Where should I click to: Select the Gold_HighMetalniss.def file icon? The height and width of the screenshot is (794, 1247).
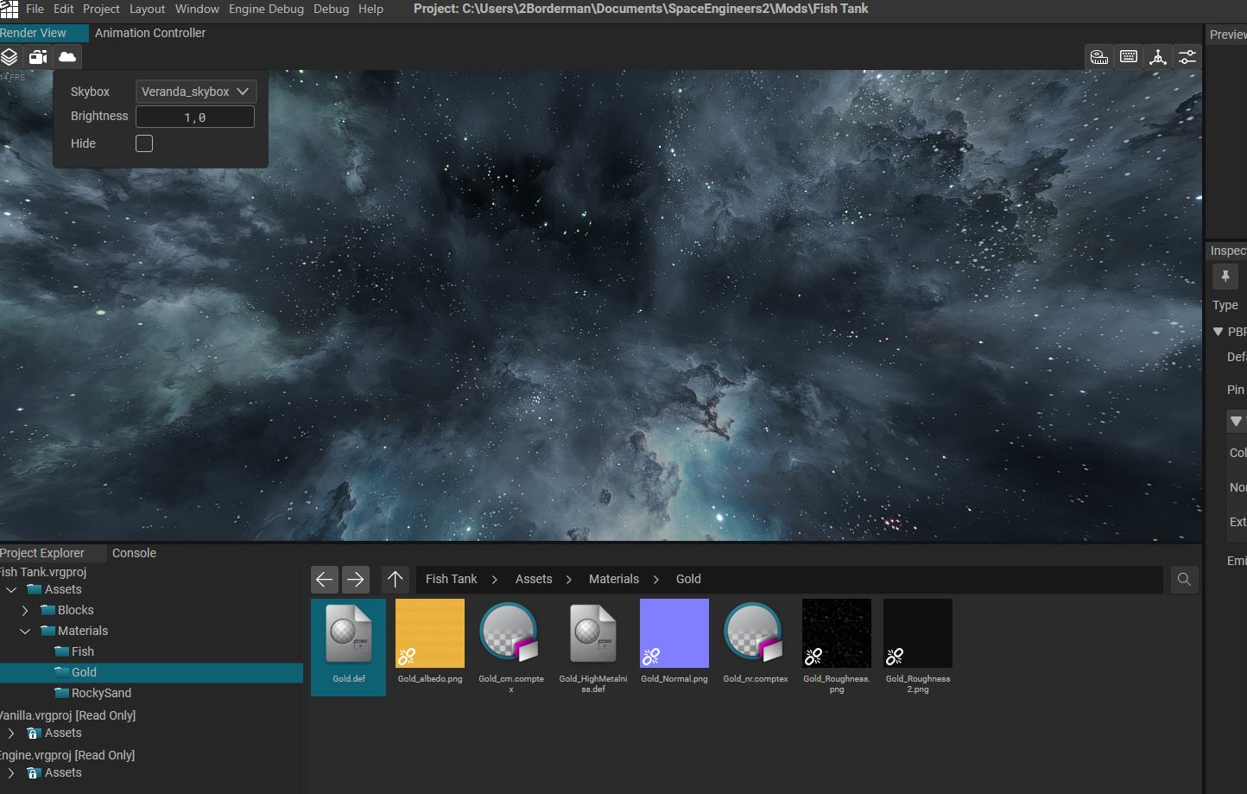click(593, 634)
